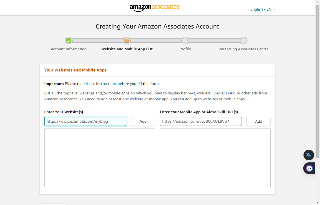This screenshot has height=205, width=320.
Task: Click the Profile step circle
Action: 185,41
